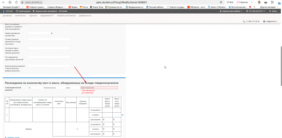282x138 pixels.
Task: Open the ДОВЕРЕННОСТИ menu tab
Action: click(x=85, y=16)
